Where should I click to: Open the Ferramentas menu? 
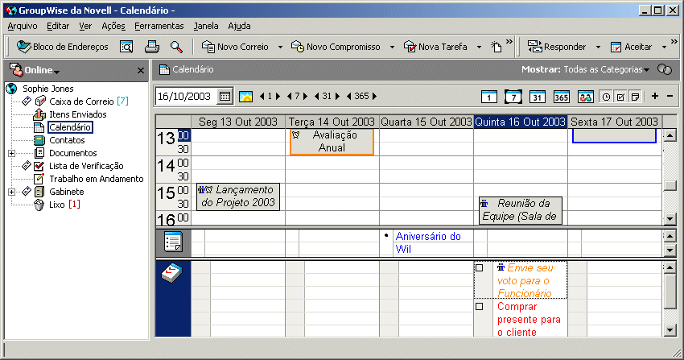159,27
